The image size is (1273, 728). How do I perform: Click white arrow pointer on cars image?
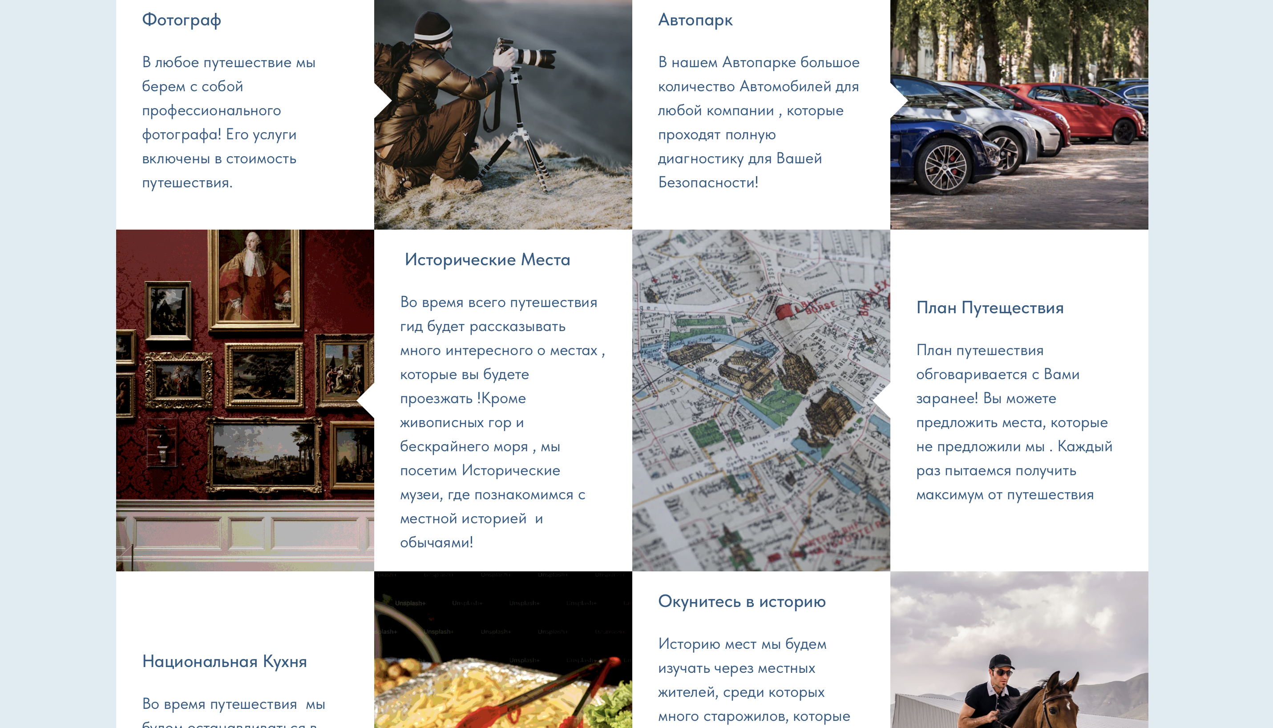pyautogui.click(x=897, y=101)
